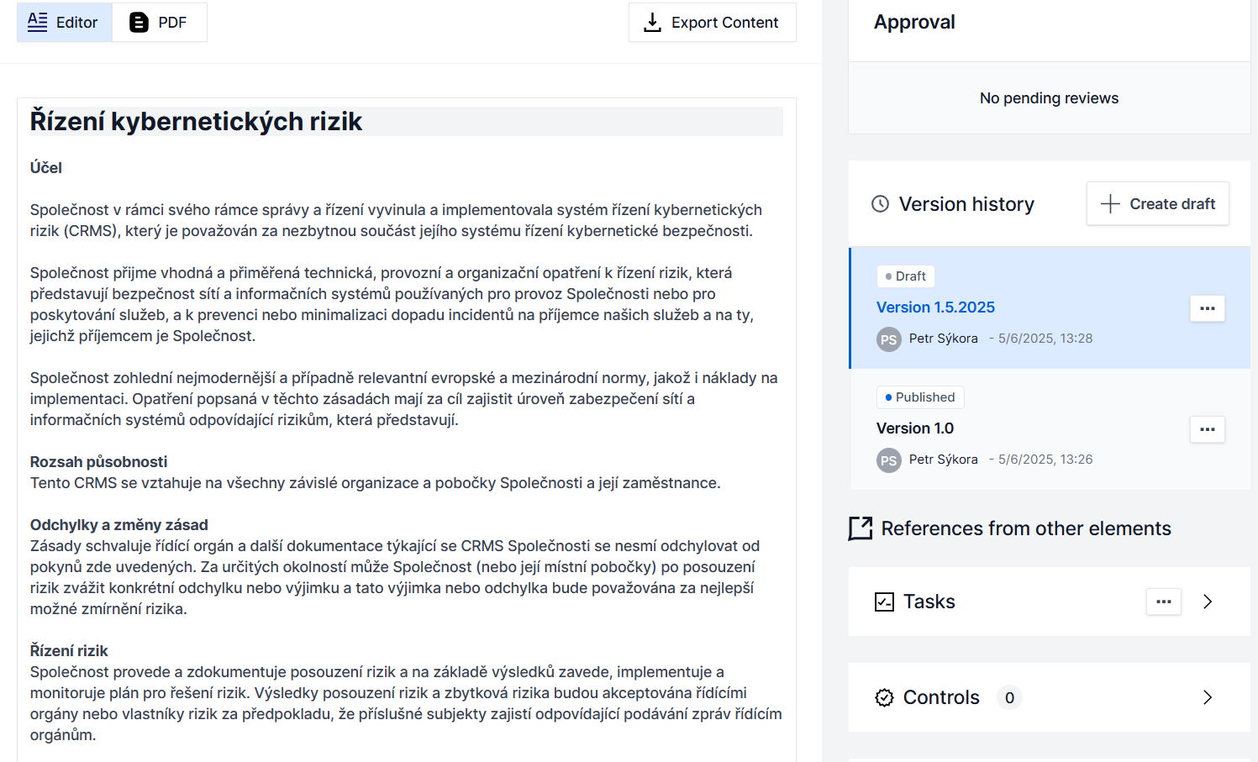Click paragraph starting Zásady schvaluje řídící orgán

tap(395, 577)
